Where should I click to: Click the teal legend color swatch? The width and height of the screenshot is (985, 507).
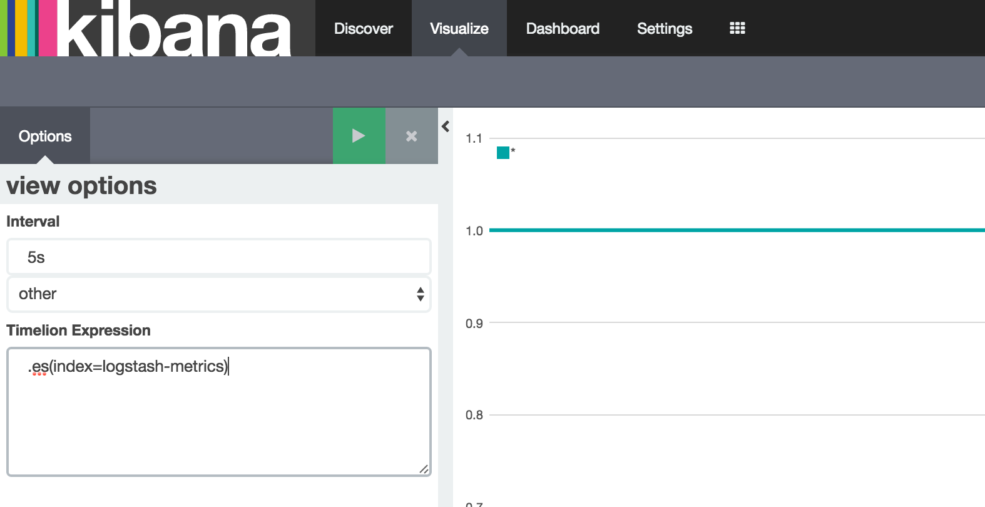click(x=503, y=153)
